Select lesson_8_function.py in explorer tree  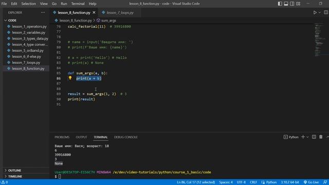click(26, 68)
